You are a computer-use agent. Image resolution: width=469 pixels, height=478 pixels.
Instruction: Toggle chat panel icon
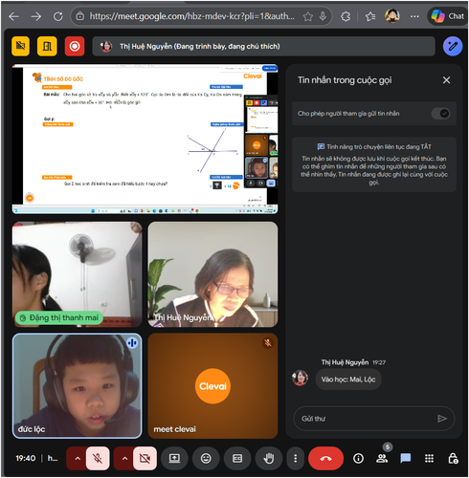405,458
